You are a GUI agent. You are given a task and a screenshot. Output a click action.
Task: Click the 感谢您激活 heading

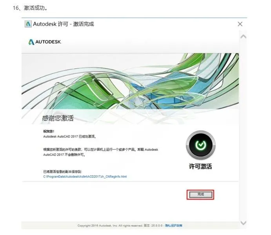(x=58, y=118)
